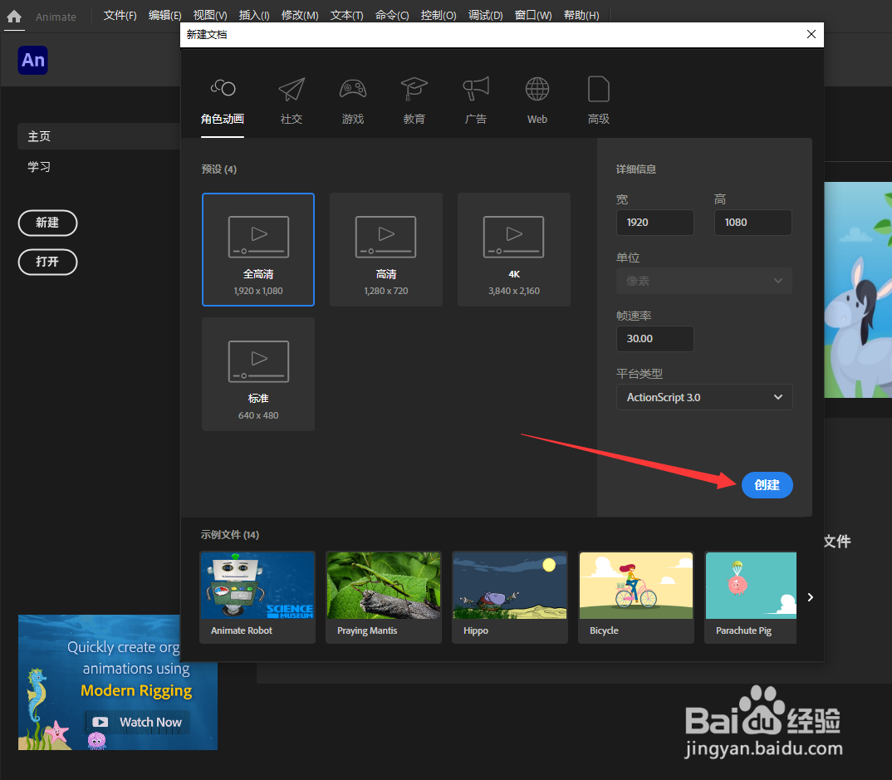Open the Praying Mantis sample file

(384, 597)
